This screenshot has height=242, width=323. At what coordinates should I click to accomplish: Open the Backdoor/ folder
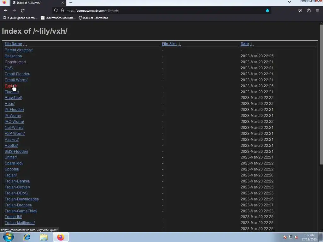(13, 56)
